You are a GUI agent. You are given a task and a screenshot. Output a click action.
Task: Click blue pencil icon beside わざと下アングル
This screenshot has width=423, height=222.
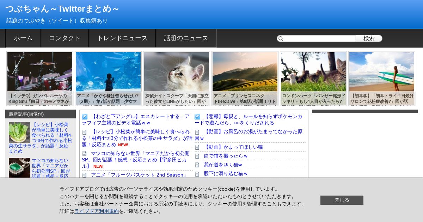(x=85, y=117)
